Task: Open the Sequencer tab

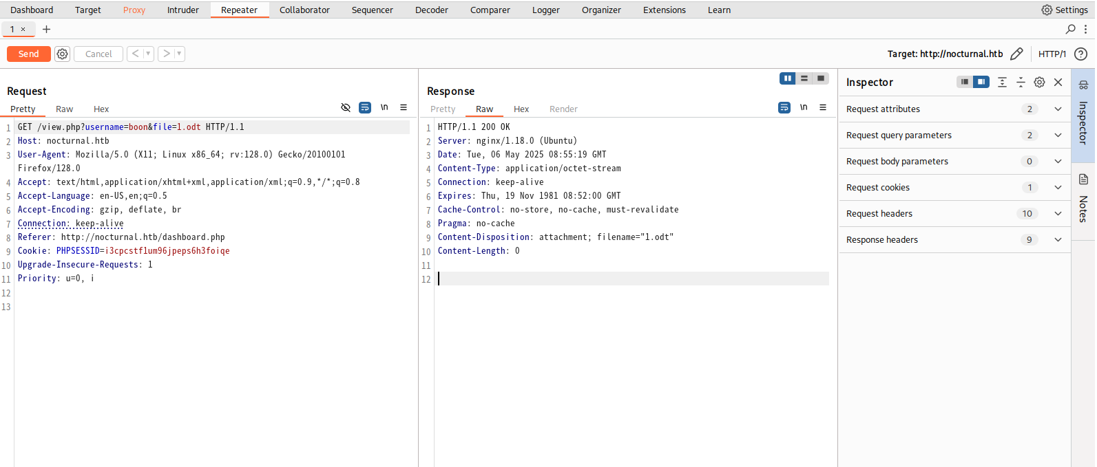Action: (x=373, y=10)
